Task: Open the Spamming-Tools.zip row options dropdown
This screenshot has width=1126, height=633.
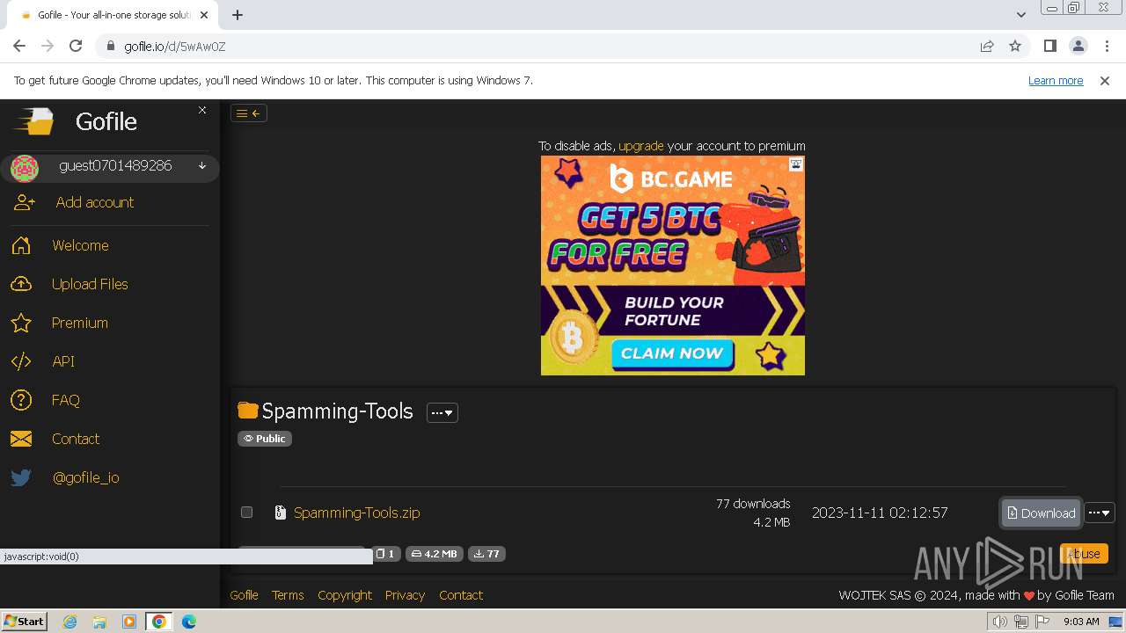Action: [1100, 513]
